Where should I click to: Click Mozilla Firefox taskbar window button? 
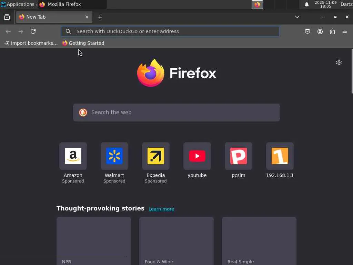[x=72, y=4]
